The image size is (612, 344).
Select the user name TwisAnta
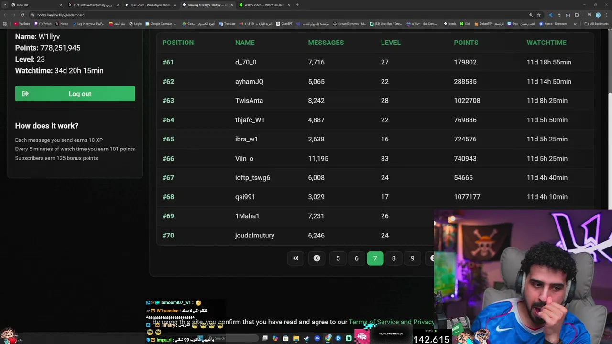[x=249, y=101]
